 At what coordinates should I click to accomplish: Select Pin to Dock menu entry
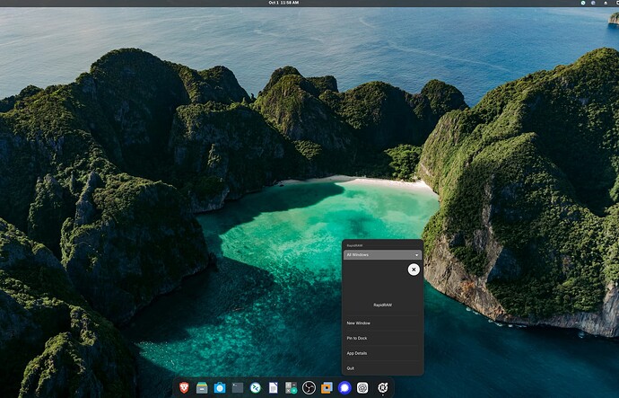pyautogui.click(x=382, y=338)
